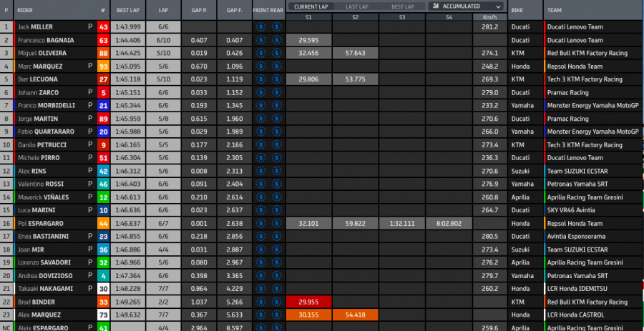Sort by the Best Lap column header
Image resolution: width=644 pixels, height=331 pixels.
[129, 11]
